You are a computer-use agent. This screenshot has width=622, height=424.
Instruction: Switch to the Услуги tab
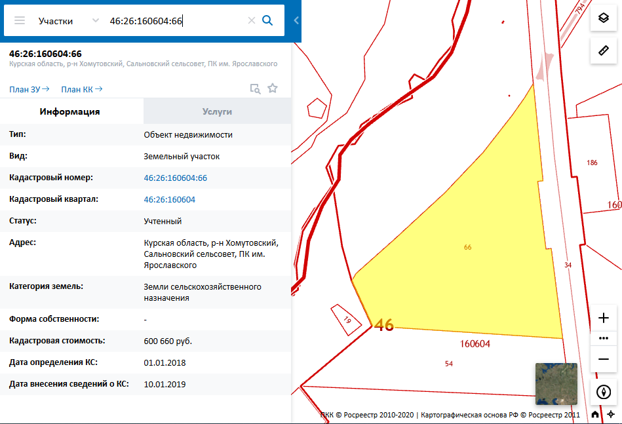point(217,111)
